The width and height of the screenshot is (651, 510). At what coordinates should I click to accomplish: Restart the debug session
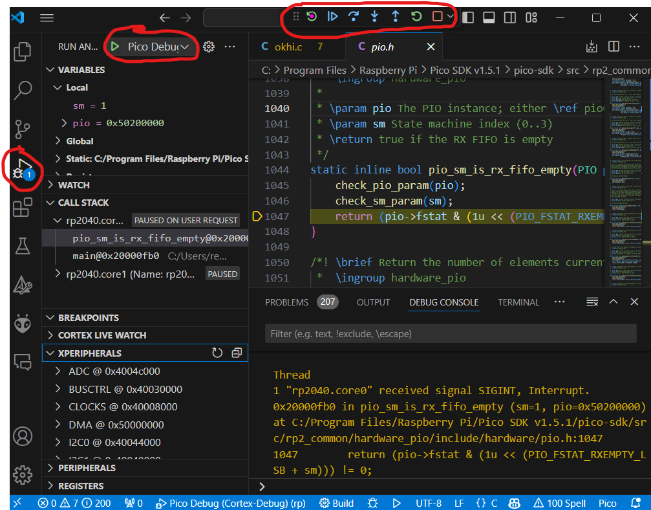[x=416, y=17]
